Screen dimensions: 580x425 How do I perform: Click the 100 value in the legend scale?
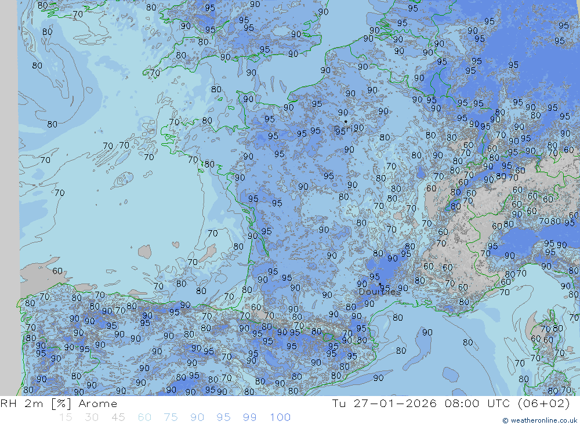click(x=280, y=417)
